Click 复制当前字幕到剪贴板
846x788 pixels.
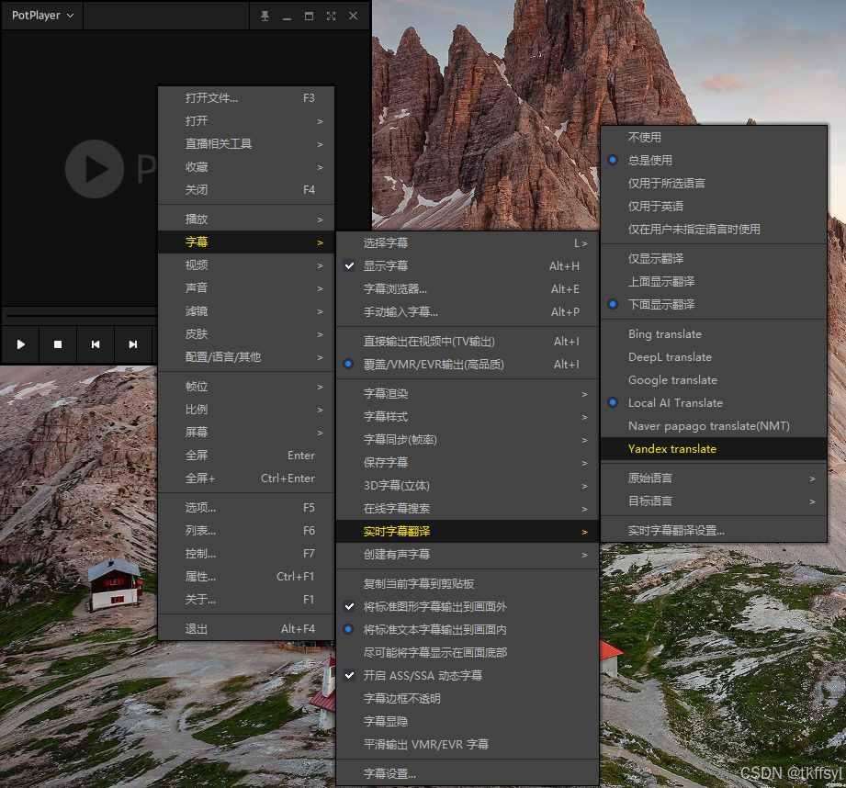(468, 583)
